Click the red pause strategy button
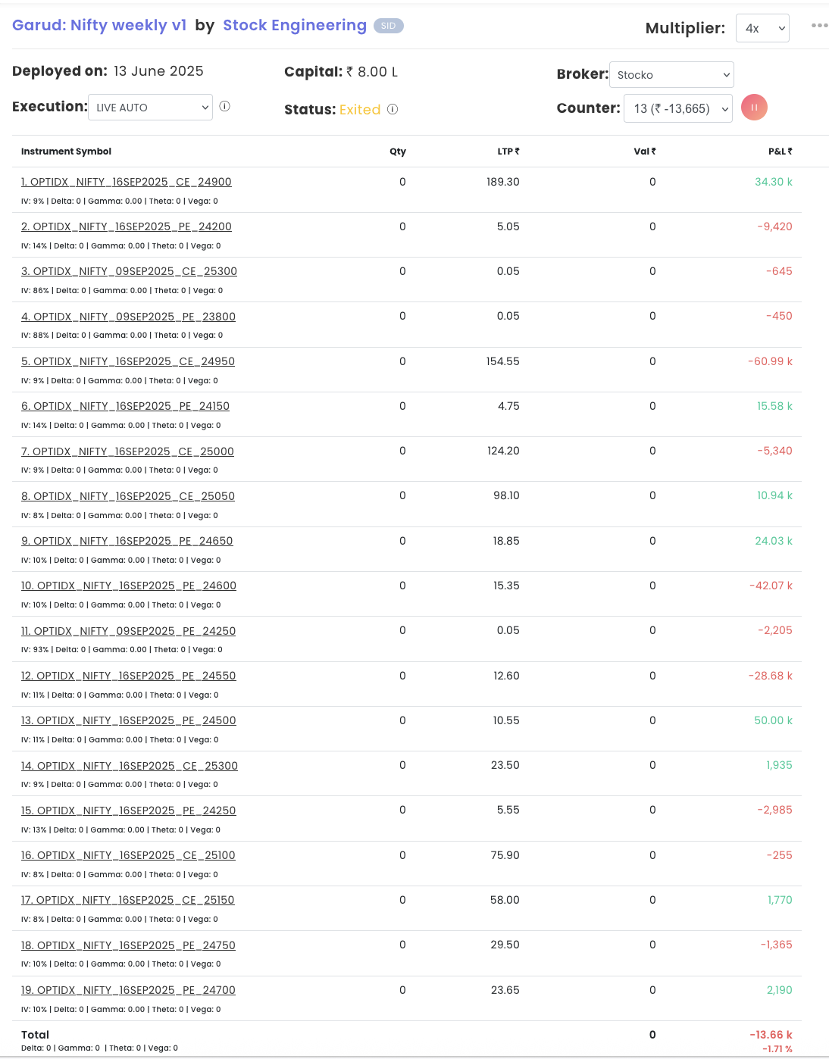The image size is (829, 1059). 754,108
